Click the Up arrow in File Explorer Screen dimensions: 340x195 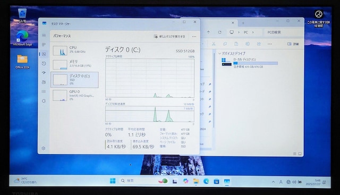[208, 32]
